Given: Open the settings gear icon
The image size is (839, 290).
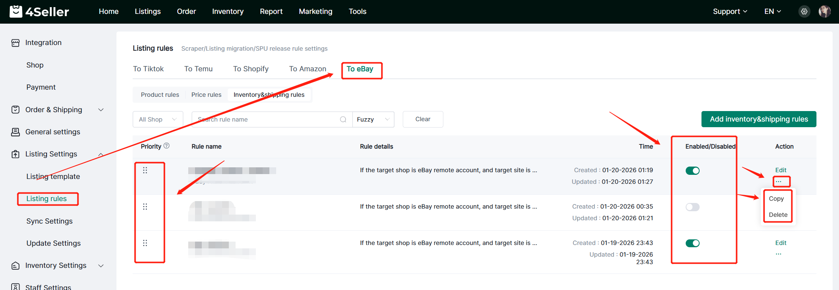Looking at the screenshot, I should pos(804,12).
